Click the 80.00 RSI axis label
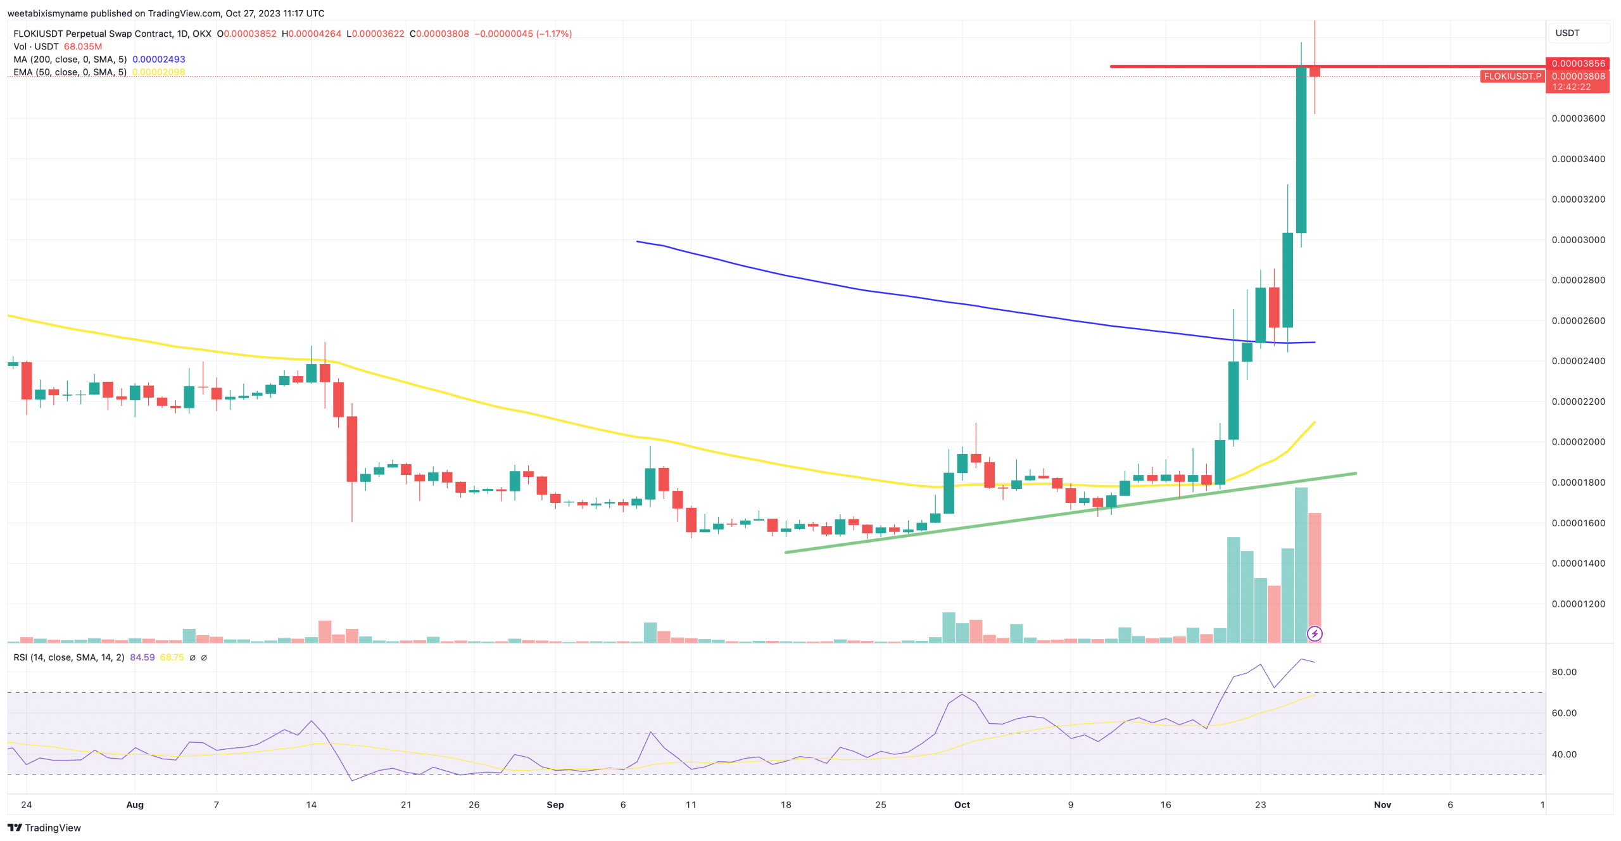1621x841 pixels. (1563, 672)
